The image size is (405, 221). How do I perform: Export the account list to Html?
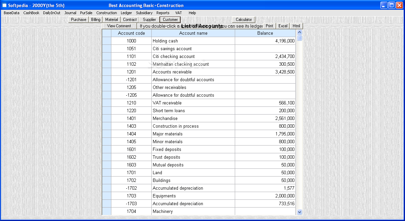pyautogui.click(x=296, y=26)
